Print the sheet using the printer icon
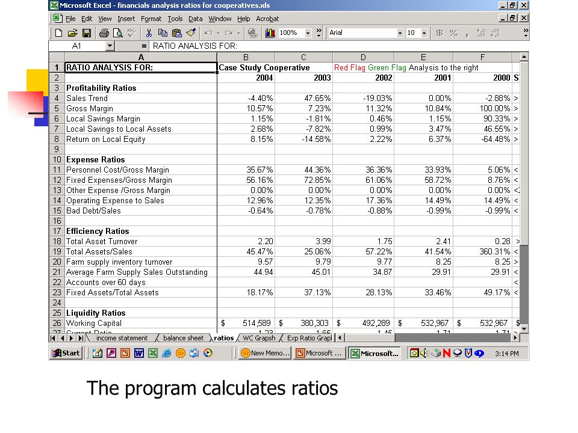 pos(104,33)
